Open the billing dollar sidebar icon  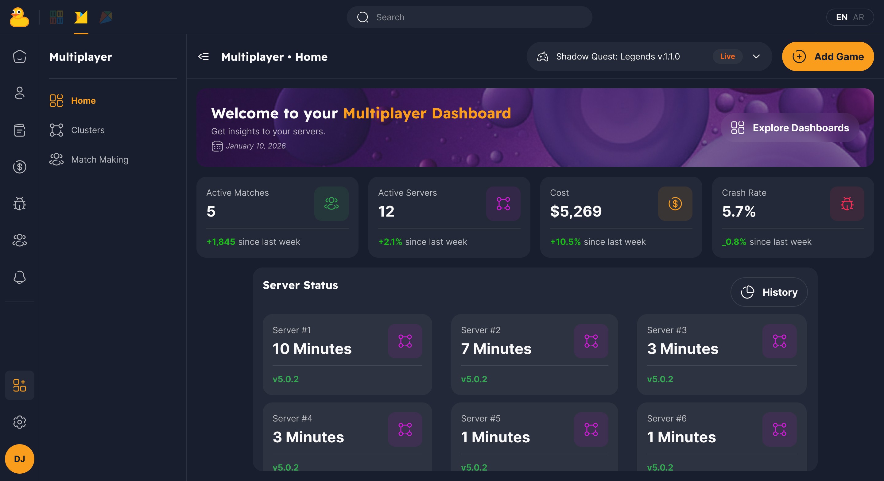(x=20, y=167)
